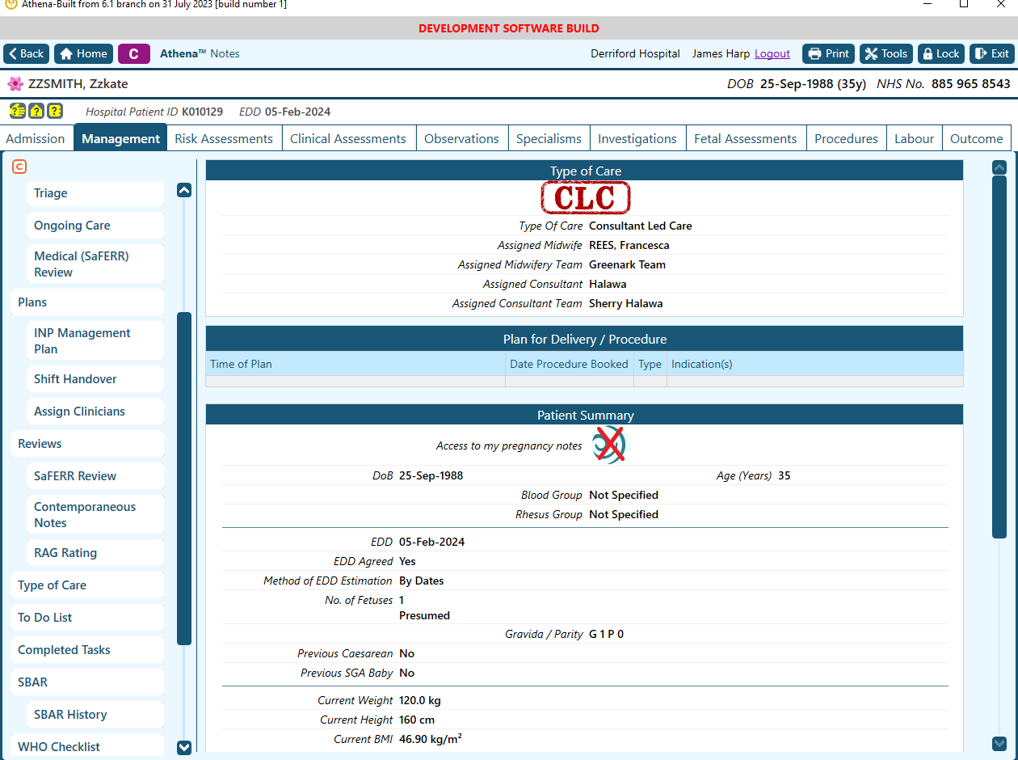Select SBAR in the sidebar
Viewport: 1018px width, 760px height.
coord(86,682)
